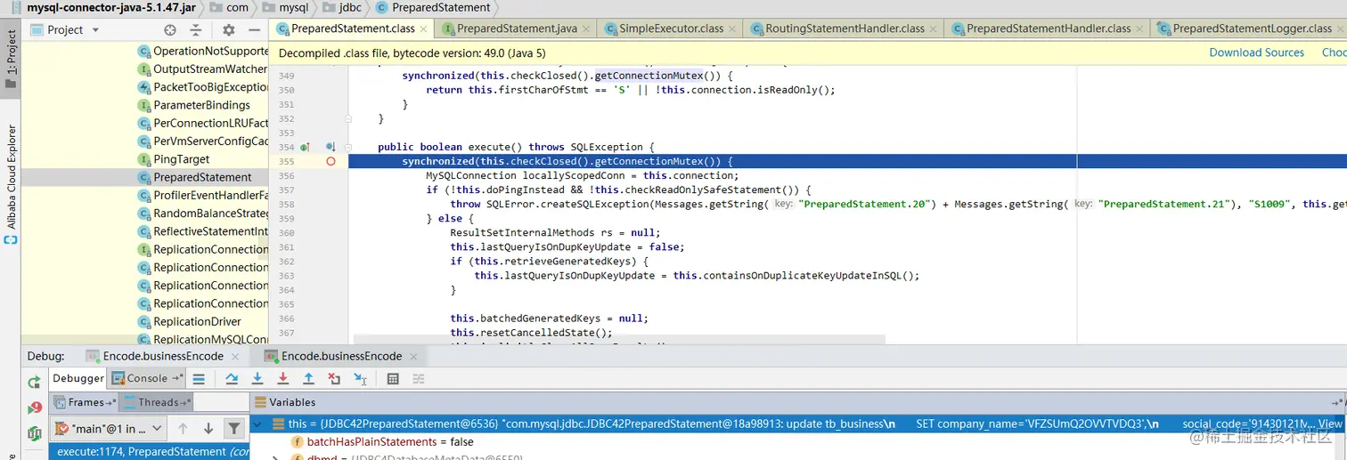This screenshot has height=460, width=1347.
Task: Click View link on 'this' variable value
Action: click(x=1330, y=424)
